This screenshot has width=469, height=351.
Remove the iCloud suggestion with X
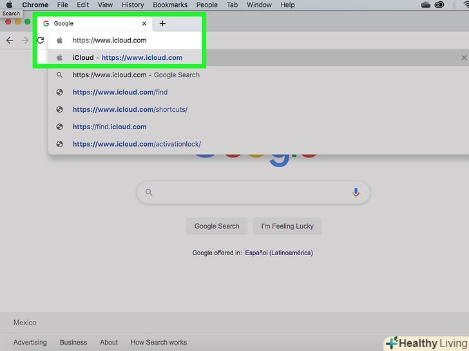464,58
